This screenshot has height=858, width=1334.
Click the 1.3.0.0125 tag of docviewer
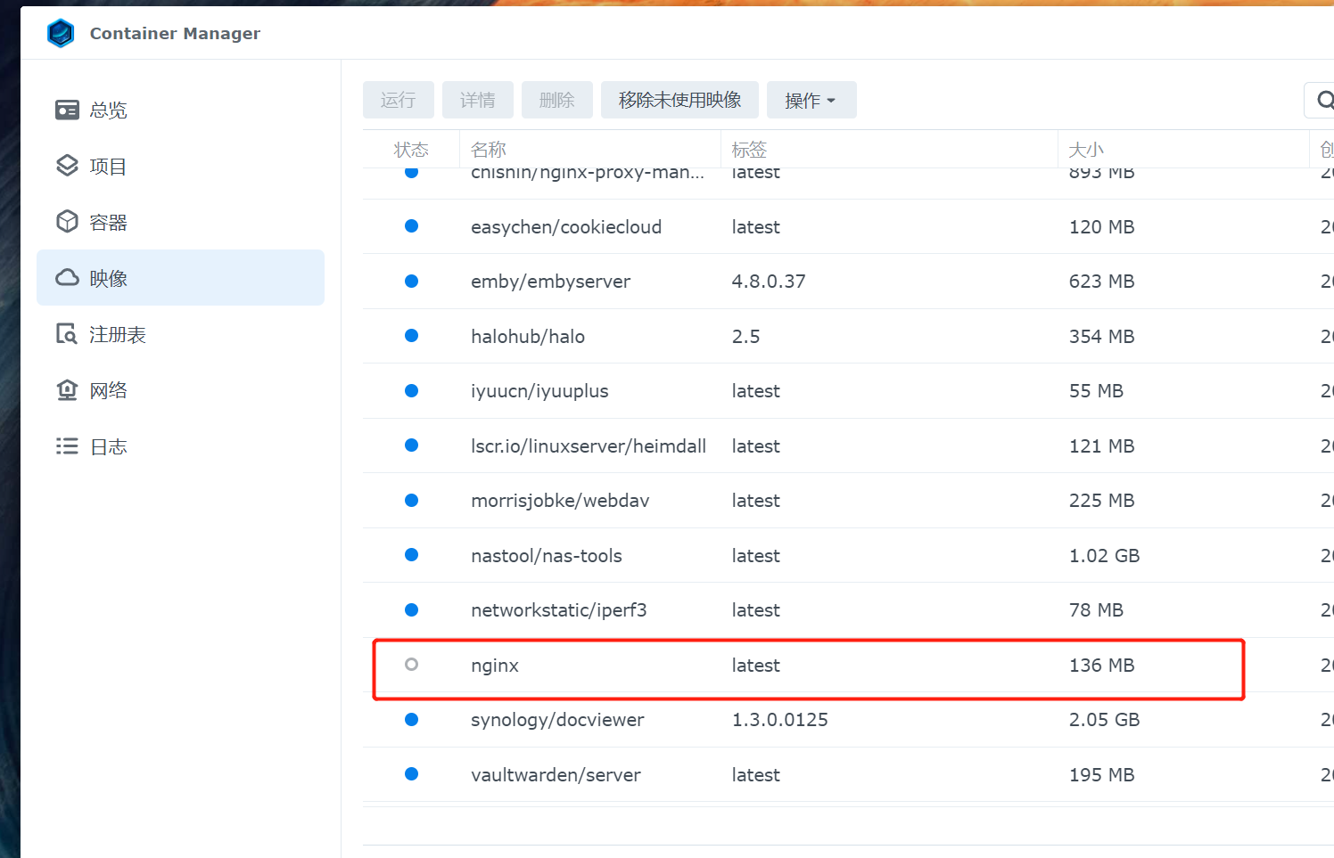point(780,720)
